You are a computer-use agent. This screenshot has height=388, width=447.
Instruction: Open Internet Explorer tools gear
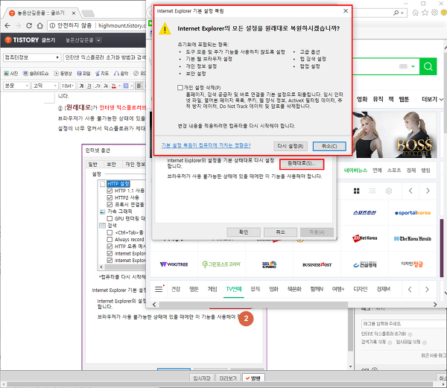pyautogui.click(x=434, y=13)
